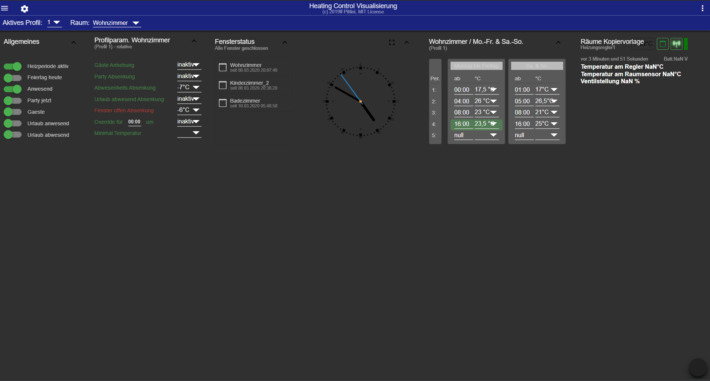Select the Montag bis Freitag schedule header
The height and width of the screenshot is (381, 710).
(x=476, y=66)
